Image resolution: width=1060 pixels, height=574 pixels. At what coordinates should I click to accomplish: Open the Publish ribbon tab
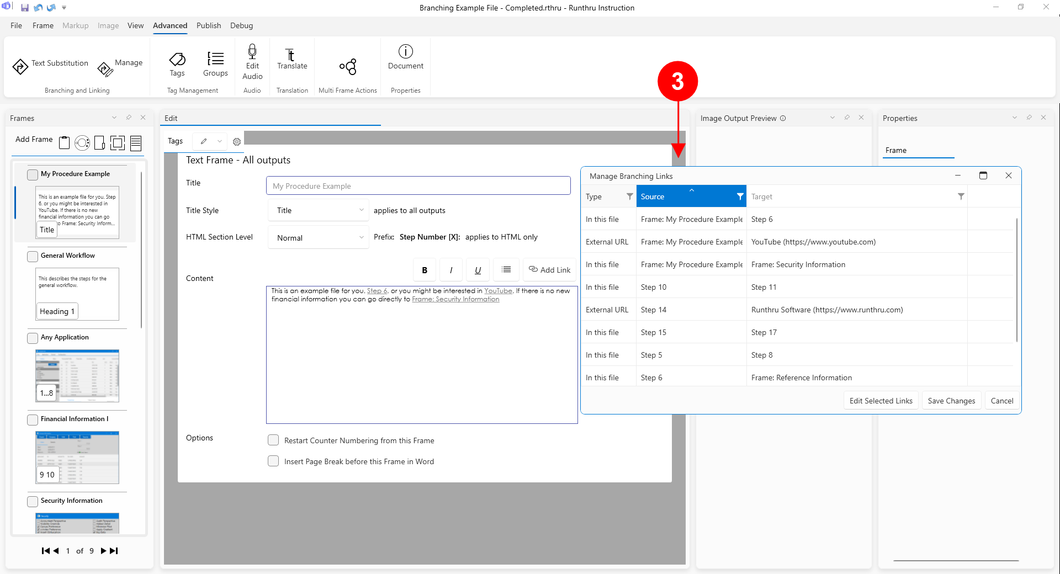[x=209, y=25]
